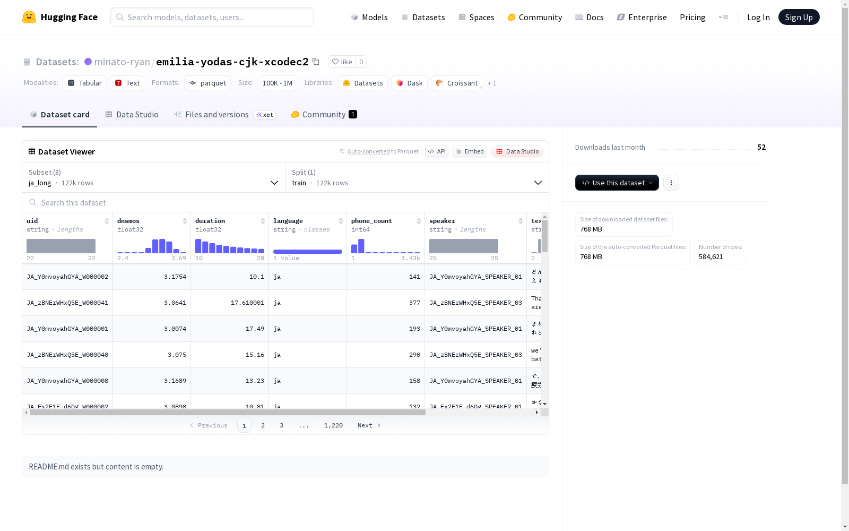The width and height of the screenshot is (849, 531).
Task: Click the minato-ryan avatar icon
Action: pyautogui.click(x=88, y=62)
